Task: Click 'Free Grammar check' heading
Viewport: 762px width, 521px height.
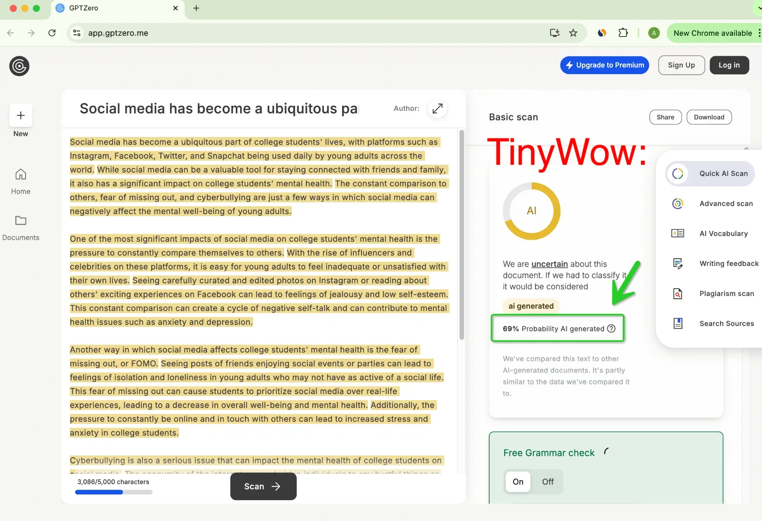Action: tap(549, 453)
